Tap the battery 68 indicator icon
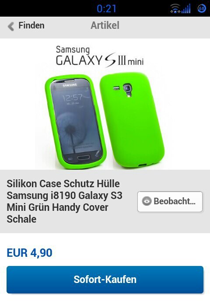The height and width of the screenshot is (304, 210). tap(202, 9)
